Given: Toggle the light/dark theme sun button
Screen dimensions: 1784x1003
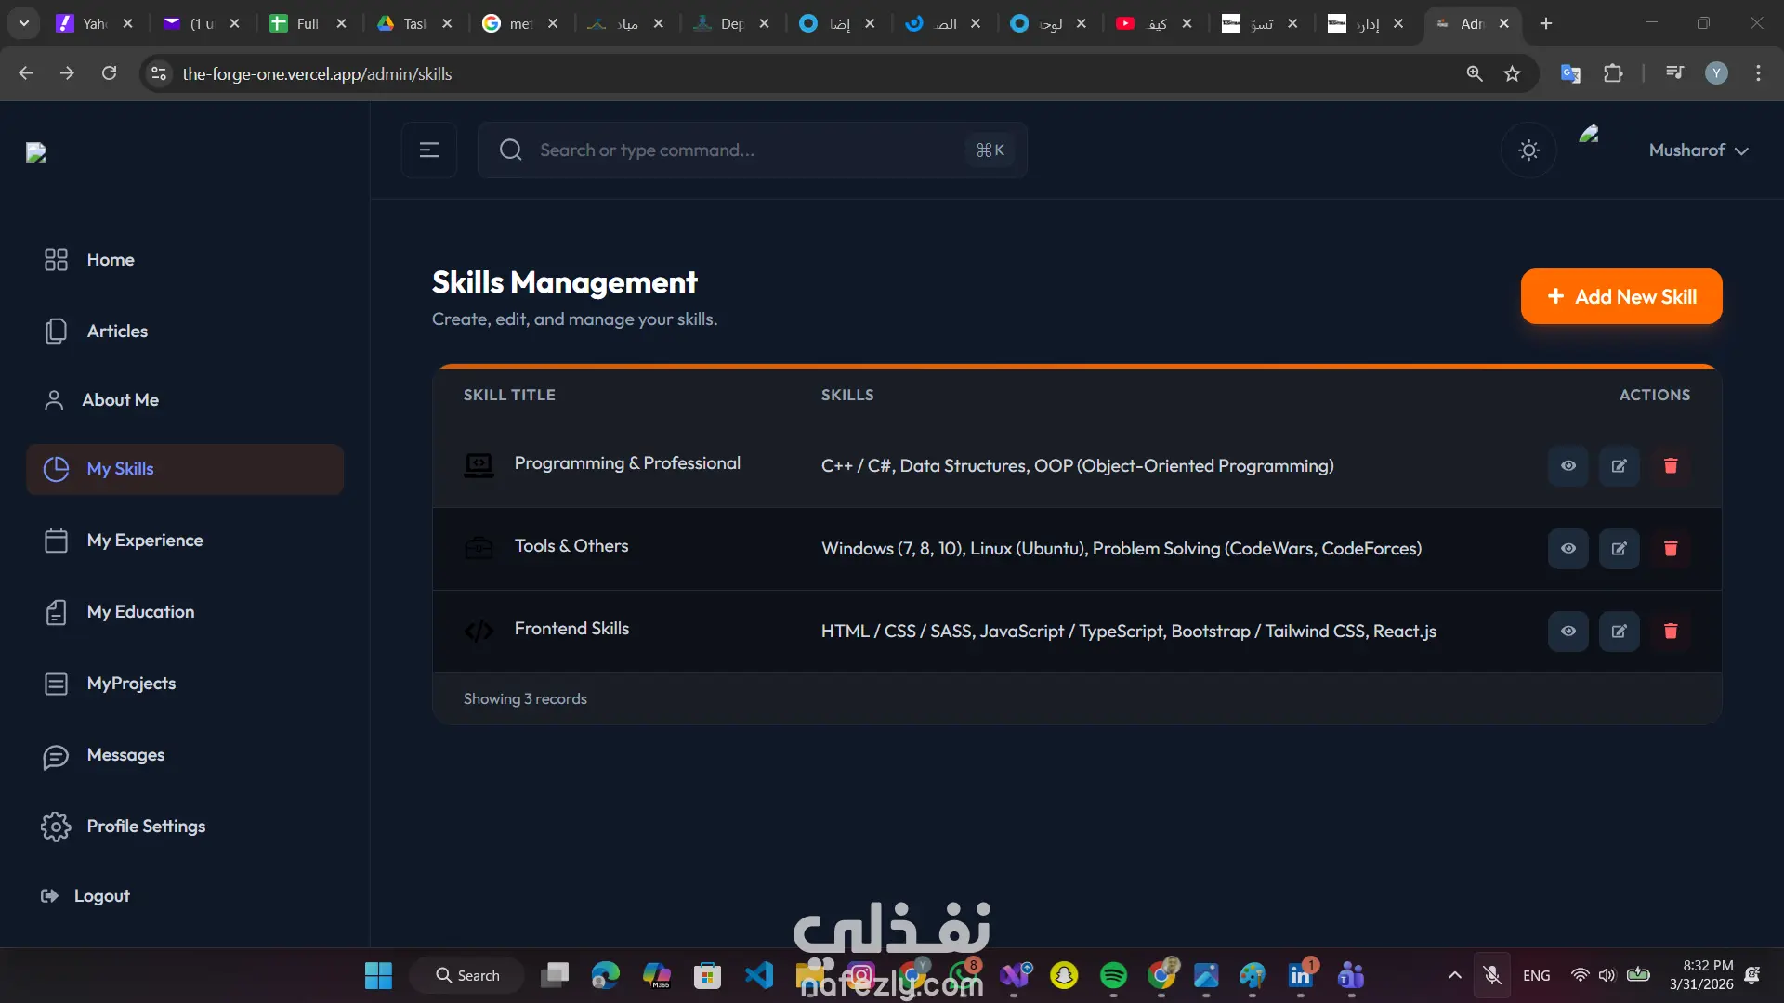Looking at the screenshot, I should (x=1528, y=150).
